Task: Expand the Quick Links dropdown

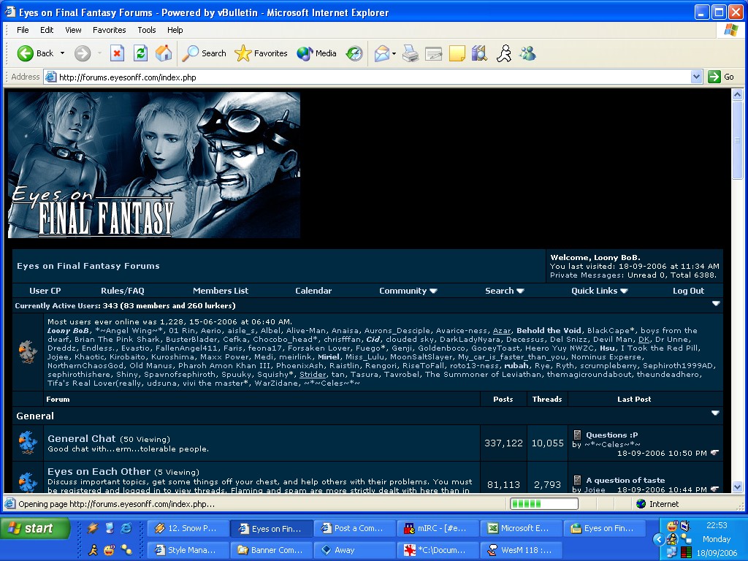Action: pyautogui.click(x=599, y=291)
